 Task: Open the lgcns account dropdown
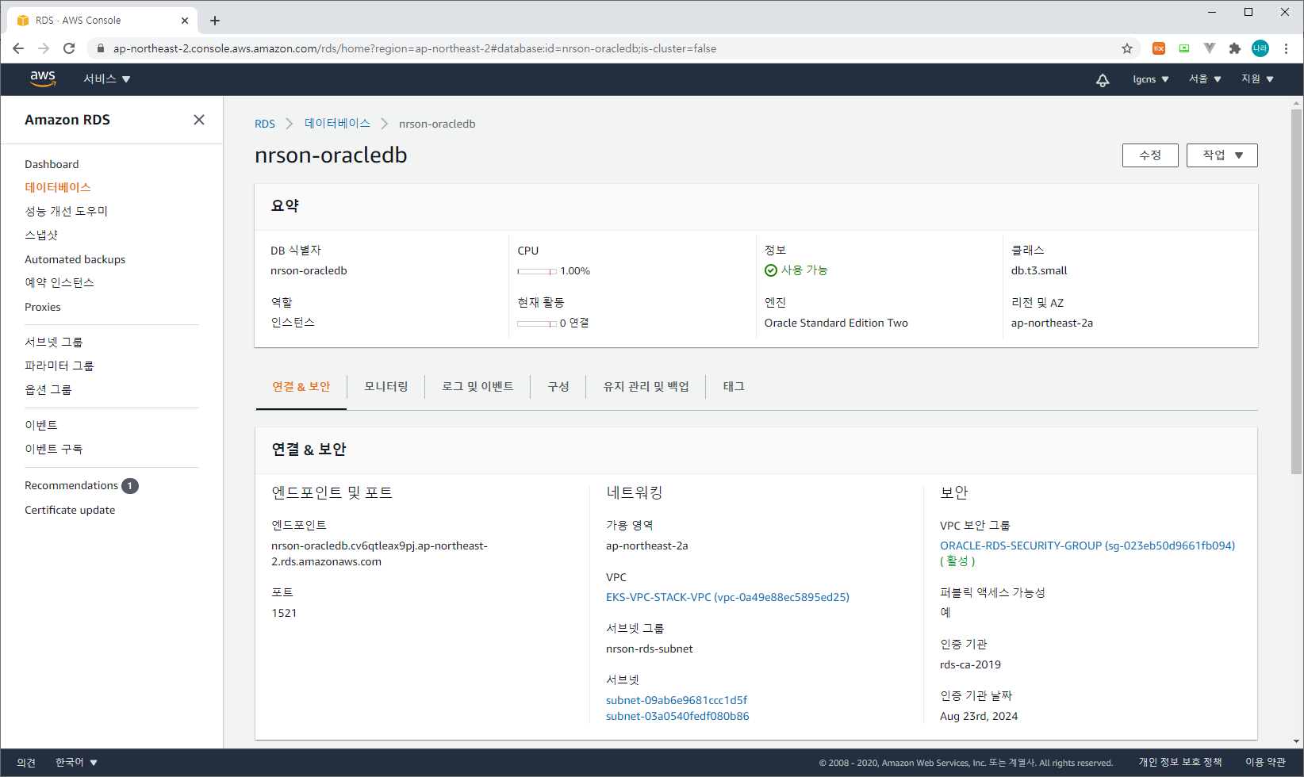[x=1151, y=79]
